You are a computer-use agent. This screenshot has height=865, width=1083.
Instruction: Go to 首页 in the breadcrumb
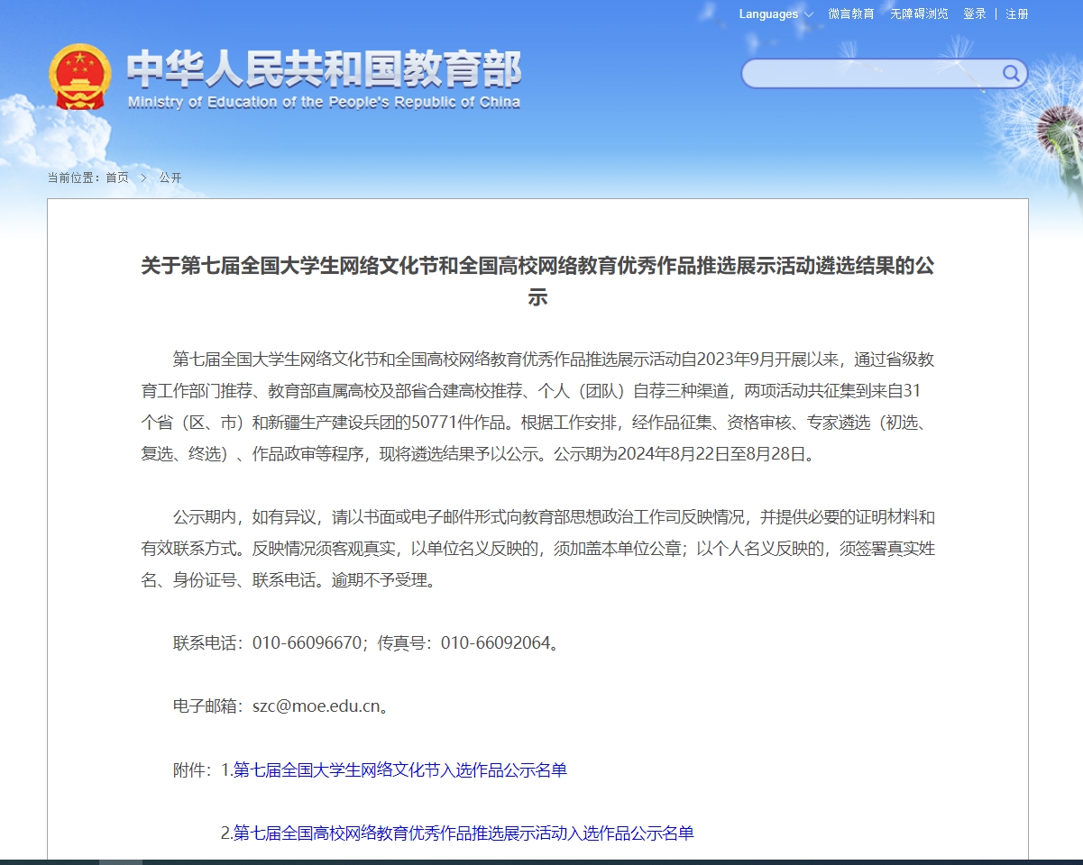pos(117,178)
